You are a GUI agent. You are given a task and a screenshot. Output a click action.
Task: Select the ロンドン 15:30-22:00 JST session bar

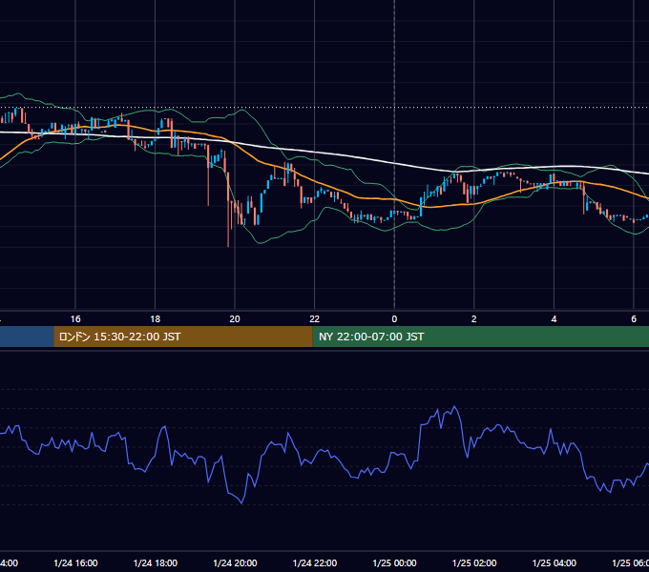183,337
